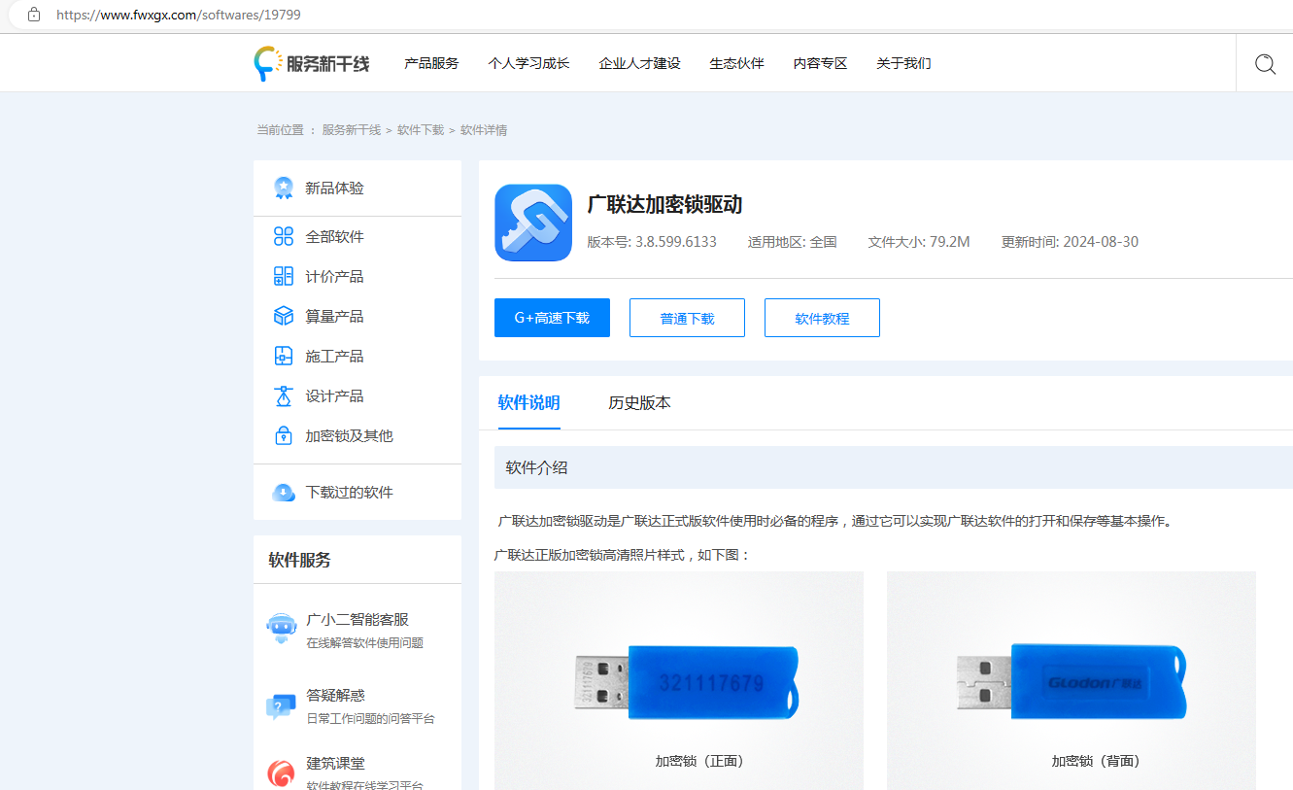Image resolution: width=1293 pixels, height=790 pixels.
Task: Click the 文件大小: 79.2M text
Action: [919, 242]
